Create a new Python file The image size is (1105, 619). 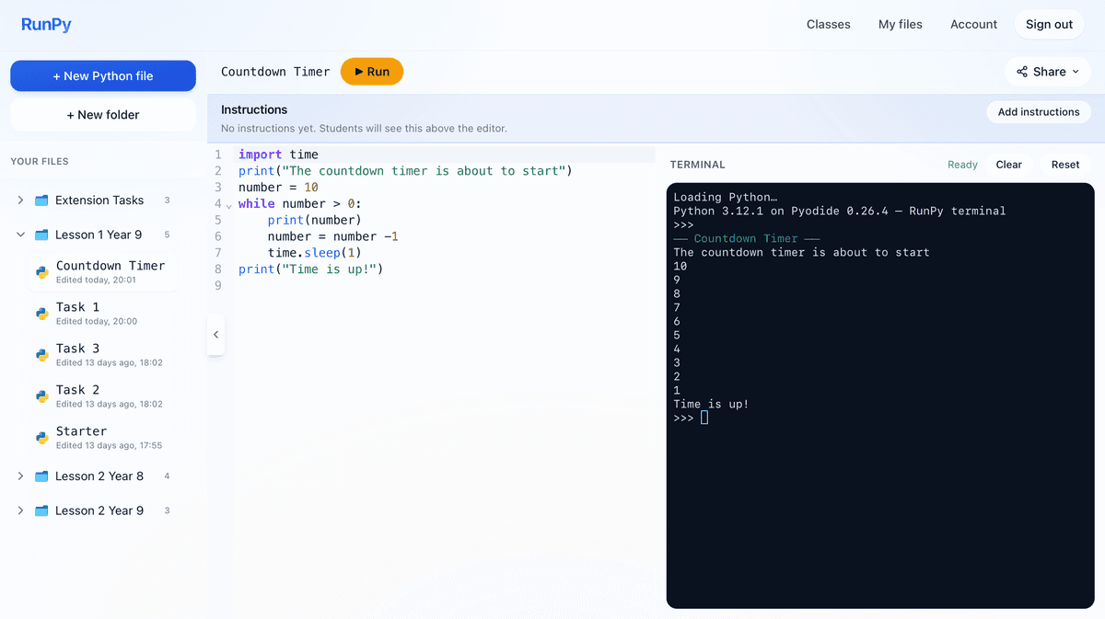103,76
